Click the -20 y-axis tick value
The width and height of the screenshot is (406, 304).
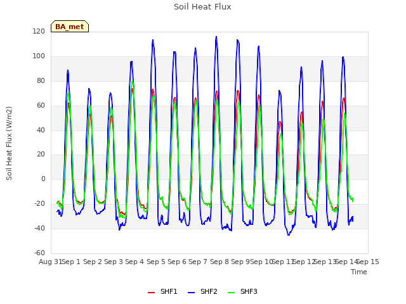tap(39, 204)
